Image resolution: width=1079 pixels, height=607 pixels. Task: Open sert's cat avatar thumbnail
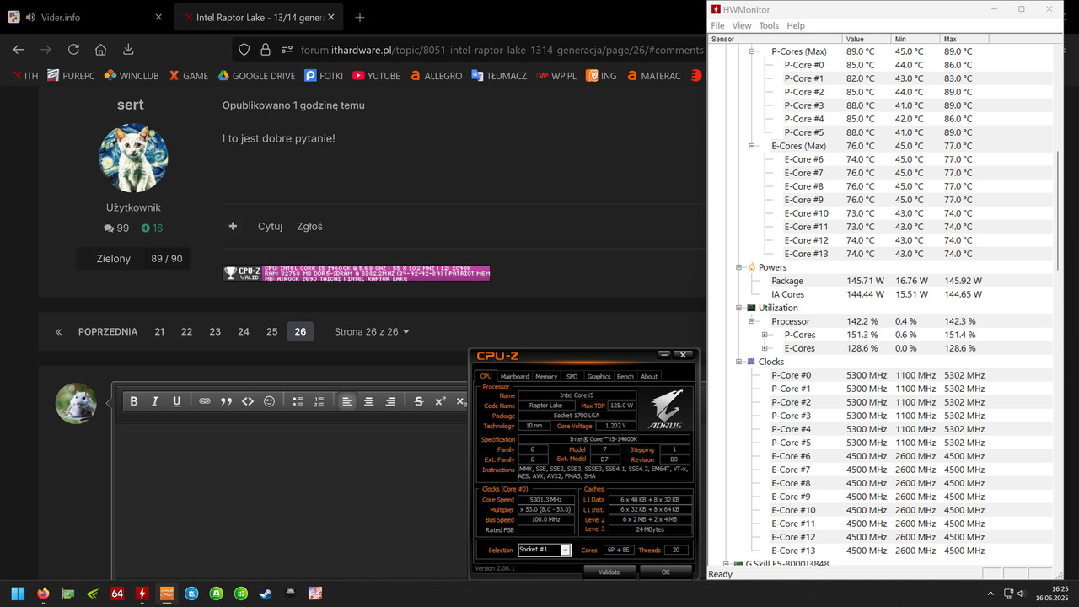click(133, 158)
